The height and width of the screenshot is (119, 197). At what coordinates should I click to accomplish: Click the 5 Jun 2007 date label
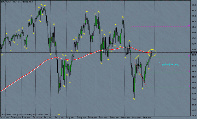(x=26, y=118)
